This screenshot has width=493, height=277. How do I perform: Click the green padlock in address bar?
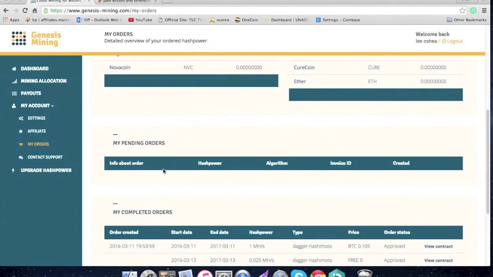tap(46, 10)
